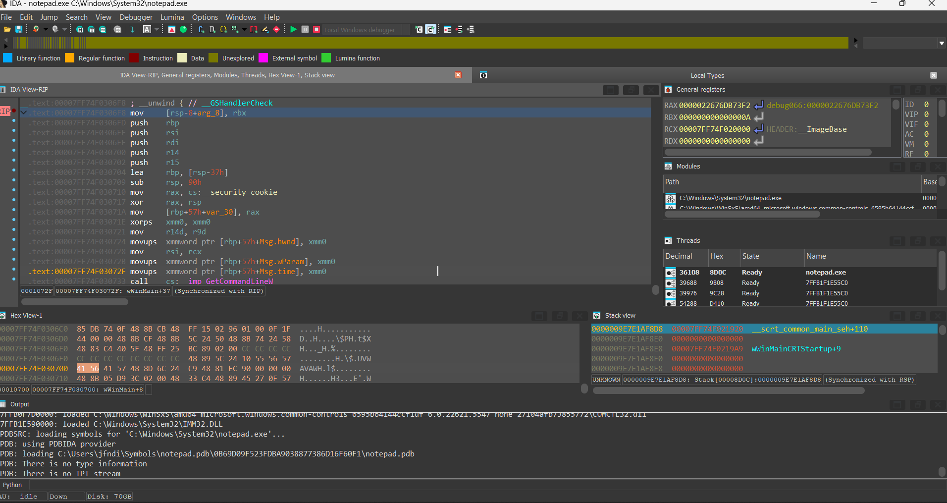Click the disassembly horizontal scrollbar

[74, 302]
